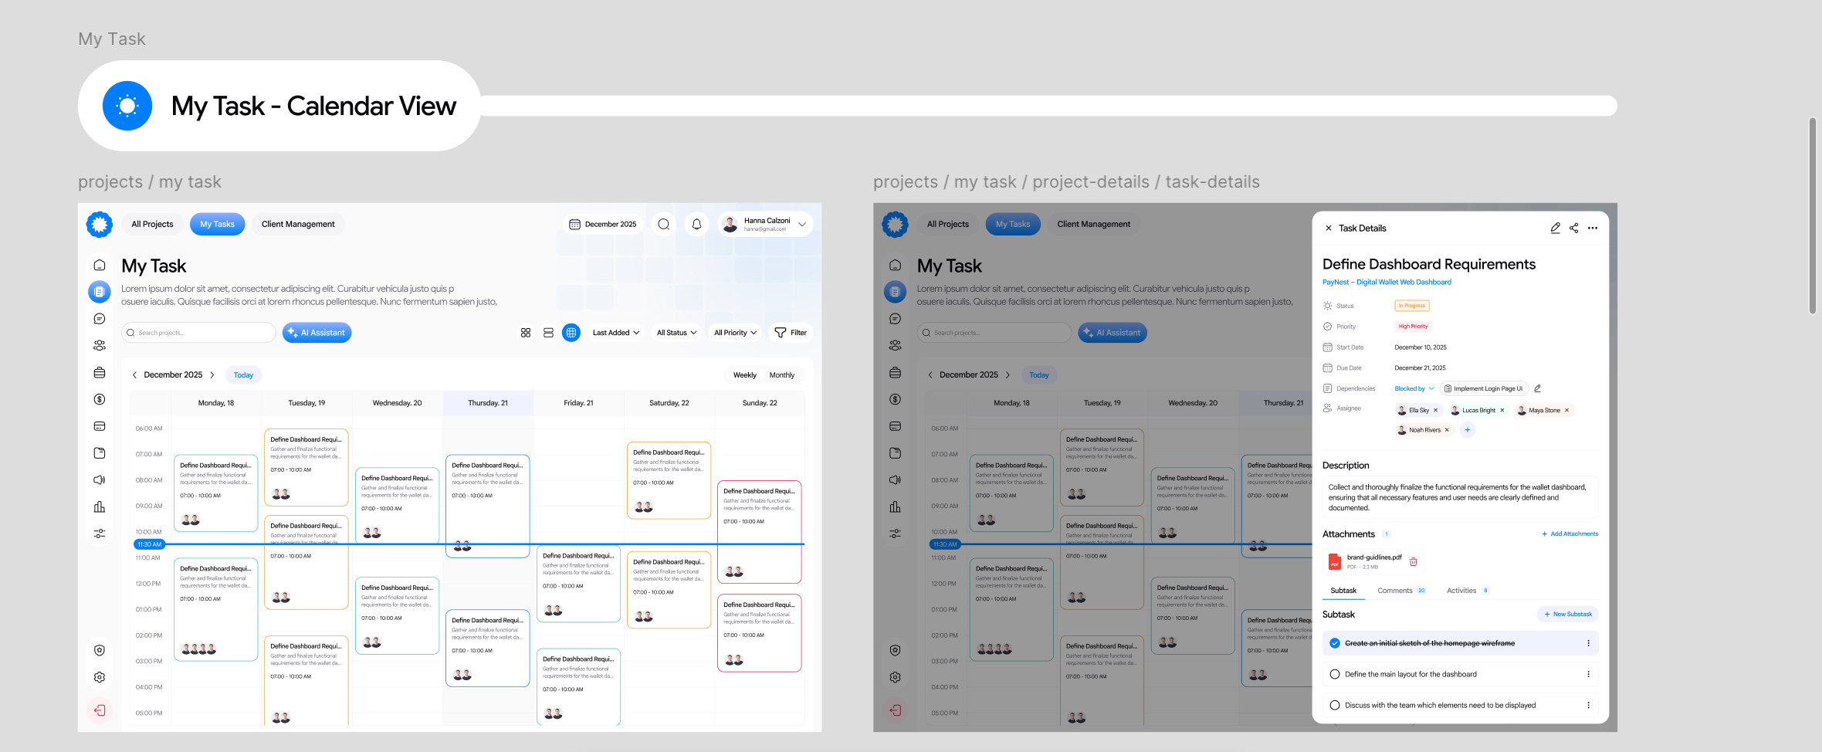This screenshot has height=752, width=1822.
Task: Open December 2025 date picker in header
Action: coord(603,224)
